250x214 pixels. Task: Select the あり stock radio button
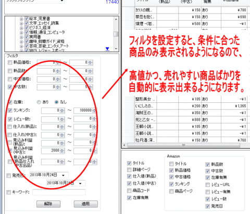(x=39, y=102)
